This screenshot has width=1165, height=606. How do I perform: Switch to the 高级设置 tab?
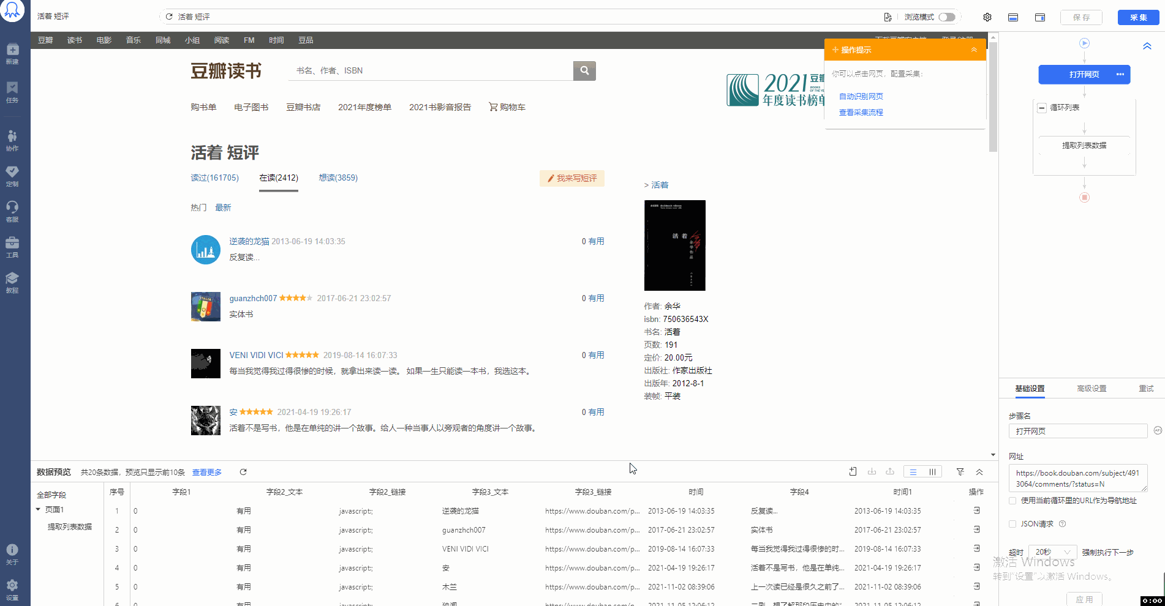(1091, 389)
